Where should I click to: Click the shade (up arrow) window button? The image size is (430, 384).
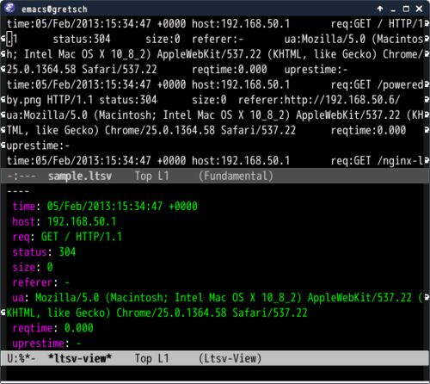tap(380, 9)
